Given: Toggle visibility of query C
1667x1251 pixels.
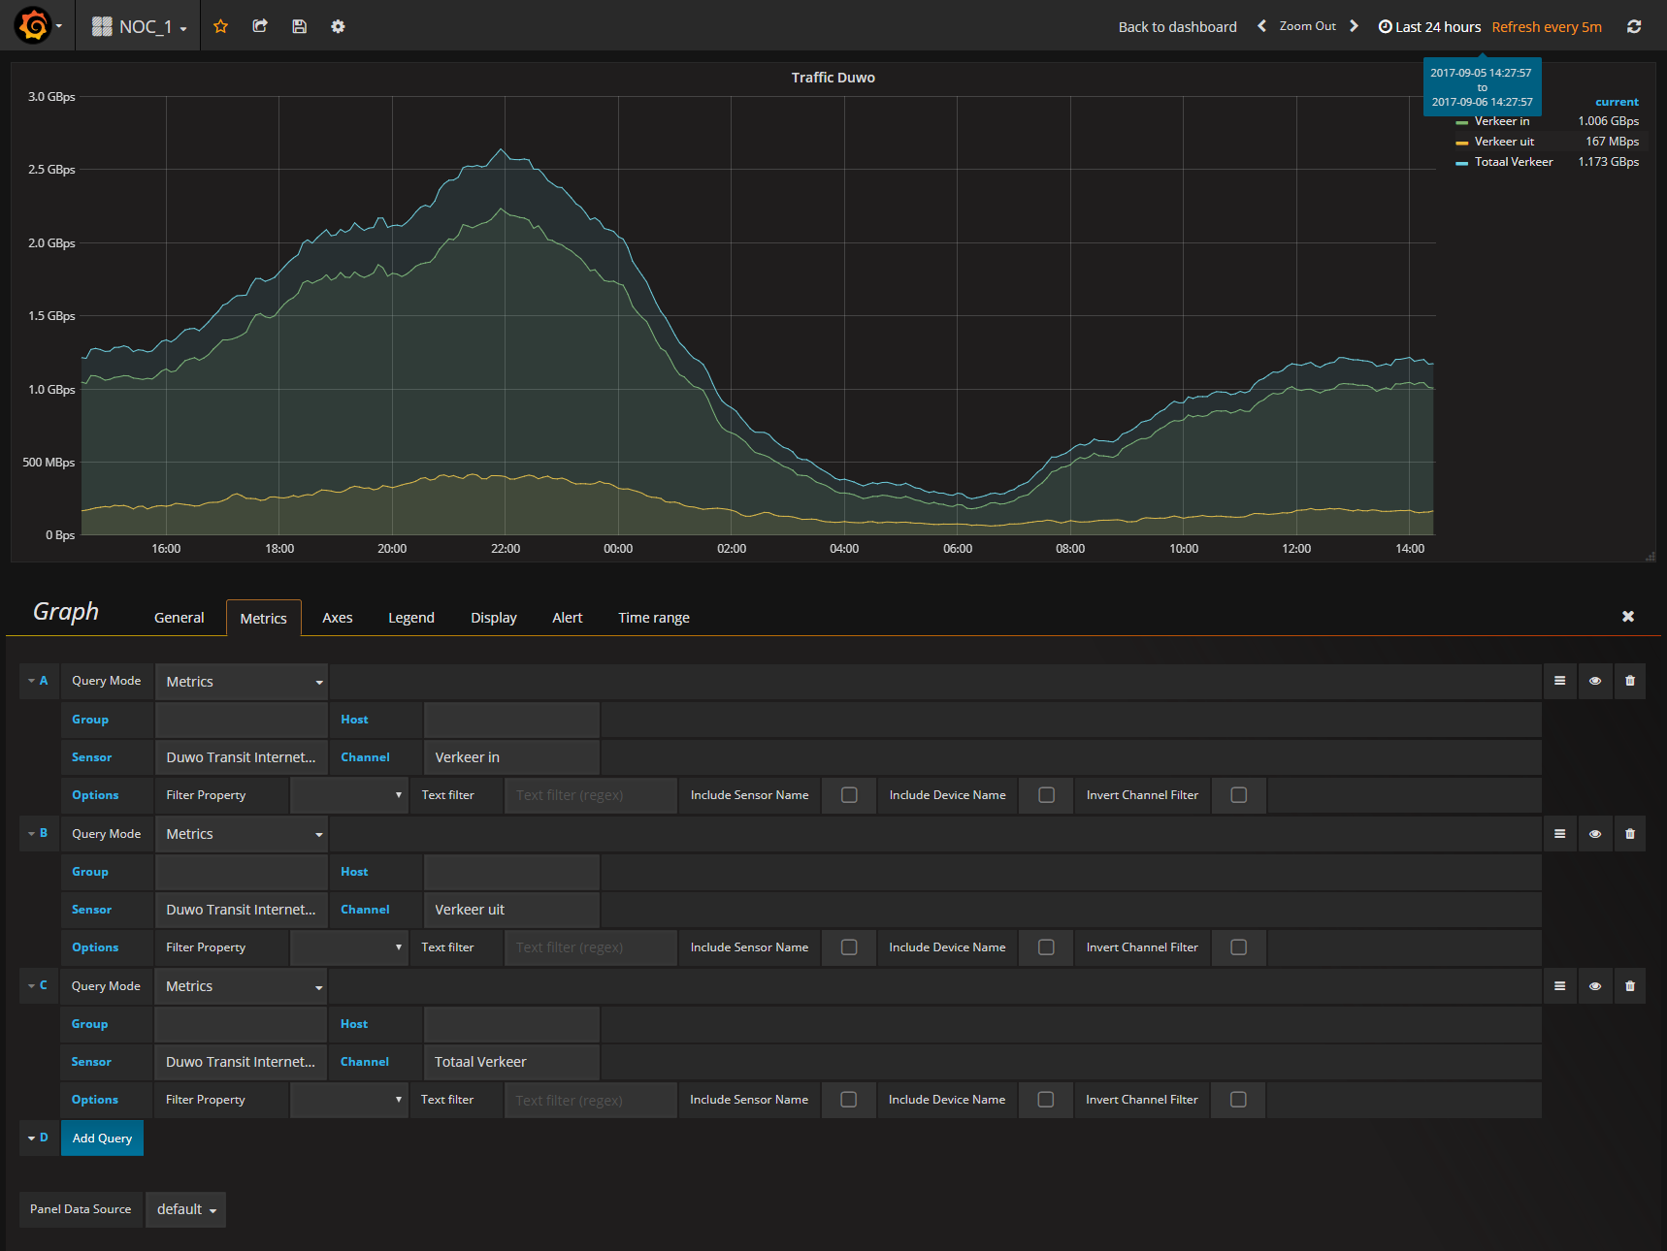Looking at the screenshot, I should click(x=1594, y=985).
